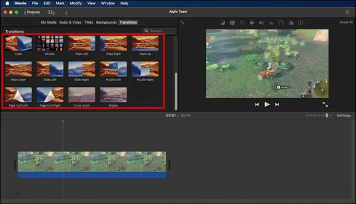356x204 pixels.
Task: Select the Cube transition thumbnail
Action: tap(19, 44)
